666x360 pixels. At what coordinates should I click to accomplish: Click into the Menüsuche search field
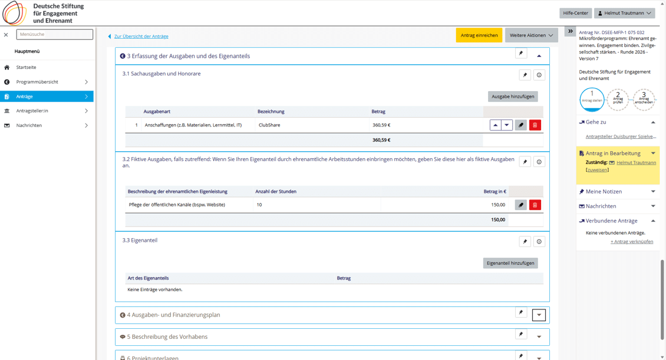(x=54, y=35)
